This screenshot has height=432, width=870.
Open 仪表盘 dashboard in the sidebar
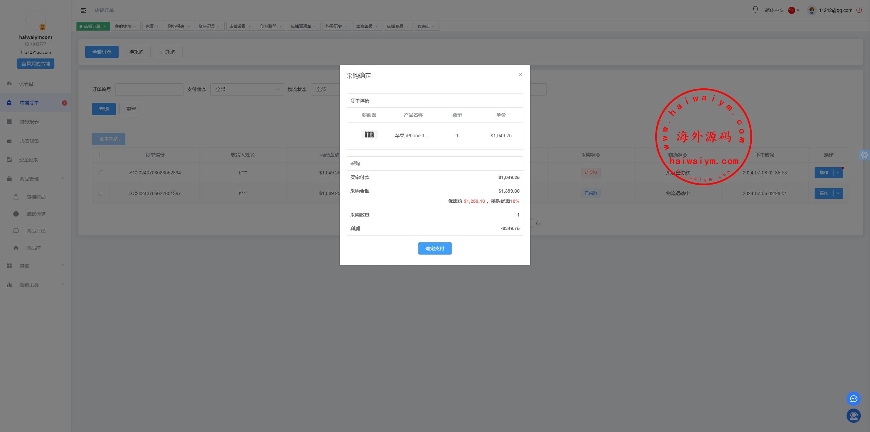coord(26,84)
